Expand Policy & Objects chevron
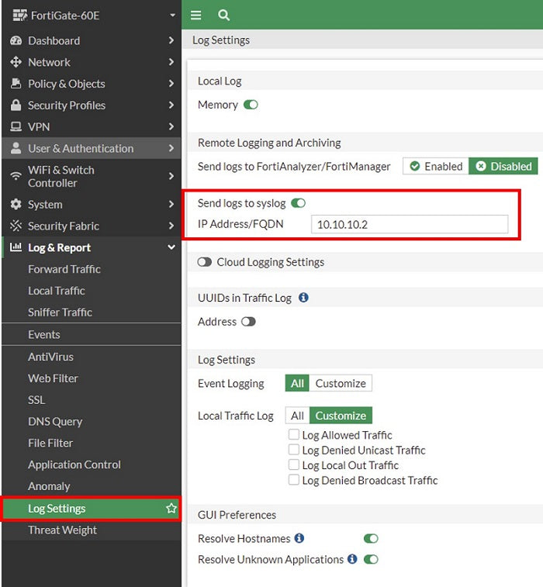 (171, 83)
